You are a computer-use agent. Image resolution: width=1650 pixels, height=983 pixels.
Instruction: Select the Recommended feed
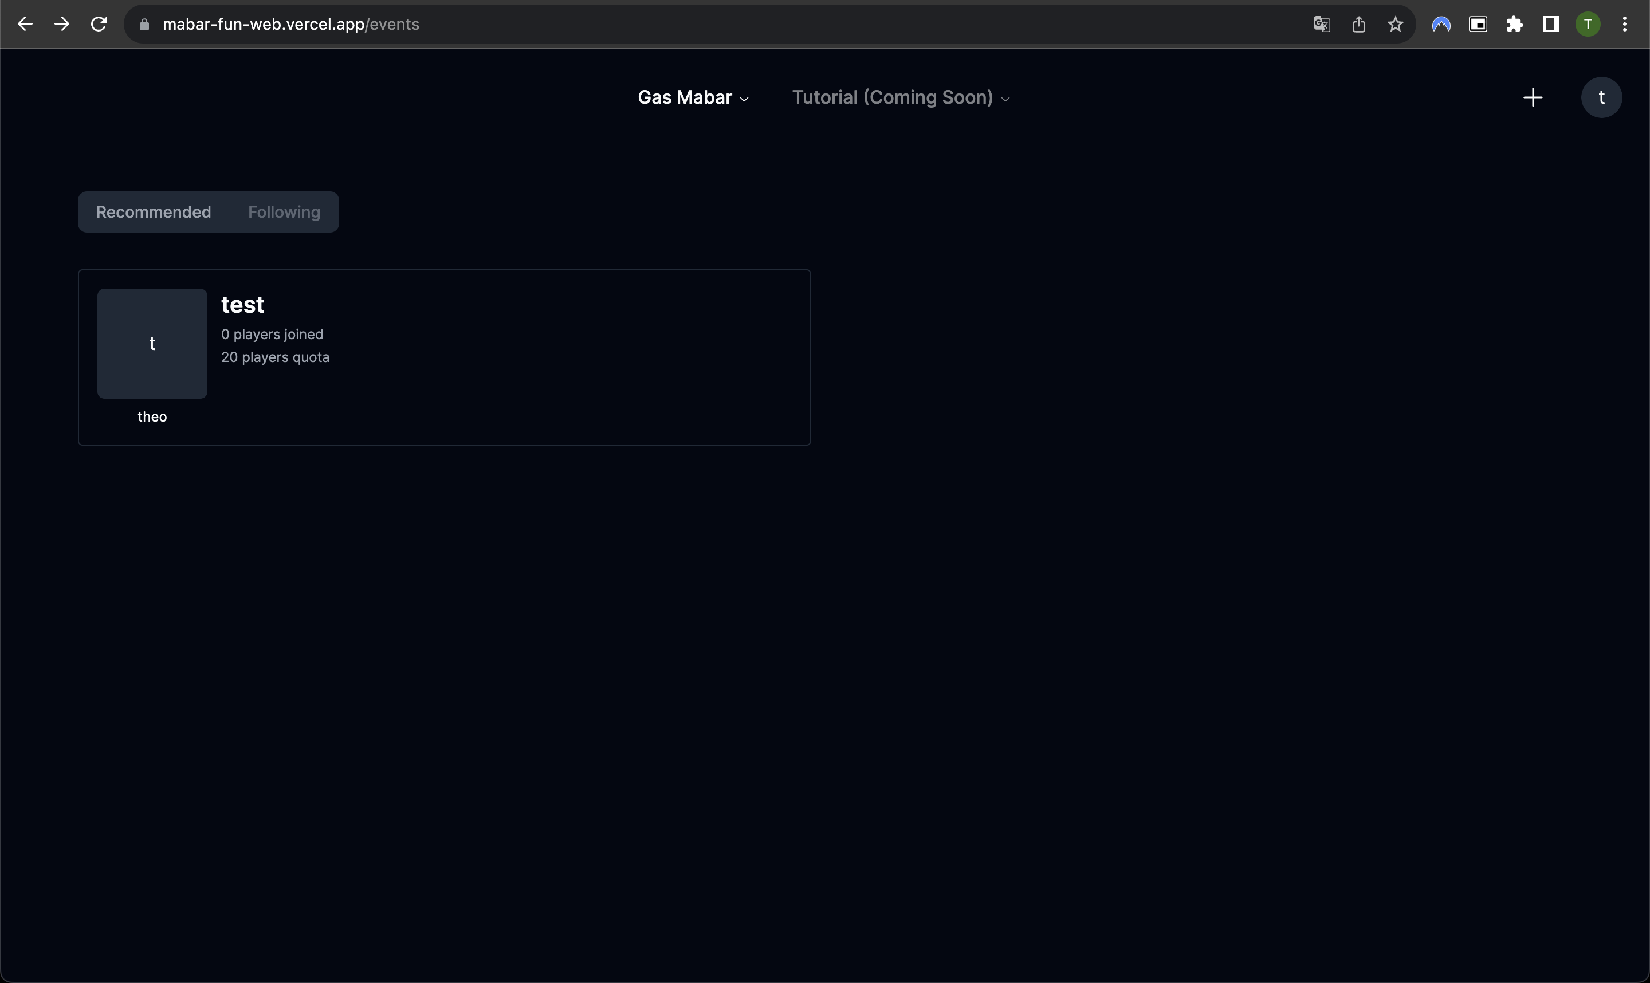pos(152,212)
